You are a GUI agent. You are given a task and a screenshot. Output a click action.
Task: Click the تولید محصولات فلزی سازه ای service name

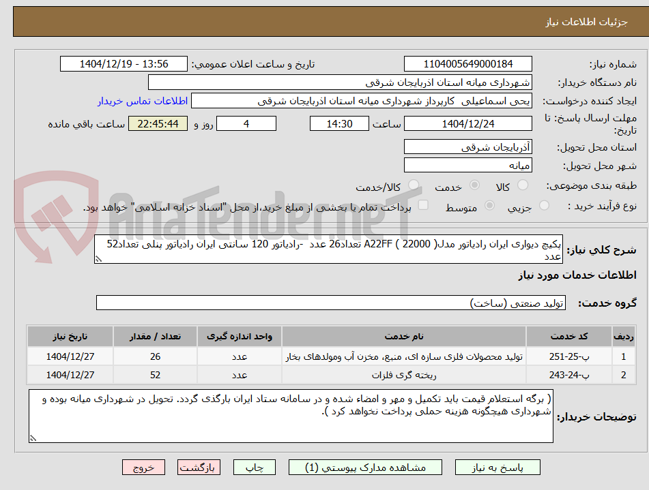point(403,356)
